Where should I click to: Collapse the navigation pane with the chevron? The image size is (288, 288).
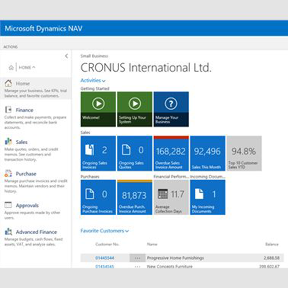(66, 56)
